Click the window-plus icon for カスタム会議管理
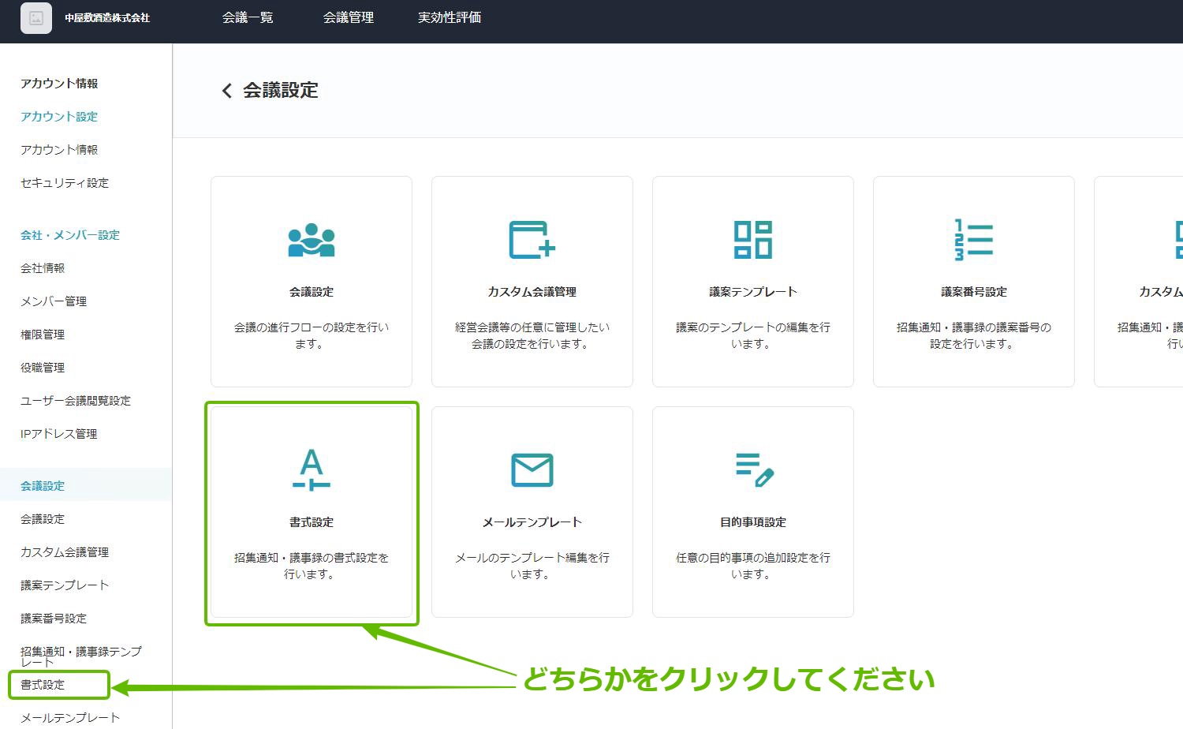This screenshot has height=729, width=1183. tap(532, 240)
